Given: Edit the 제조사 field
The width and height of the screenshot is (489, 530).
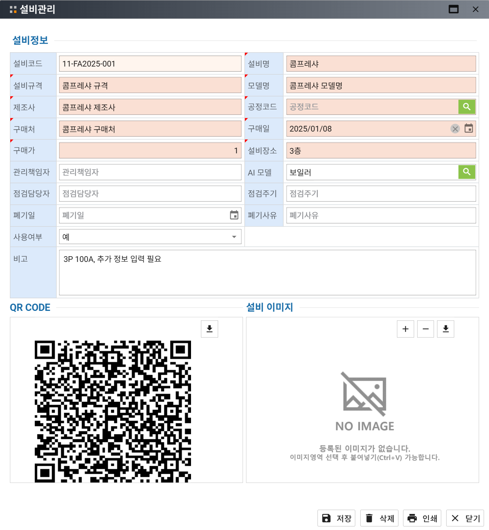Looking at the screenshot, I should pyautogui.click(x=150, y=107).
